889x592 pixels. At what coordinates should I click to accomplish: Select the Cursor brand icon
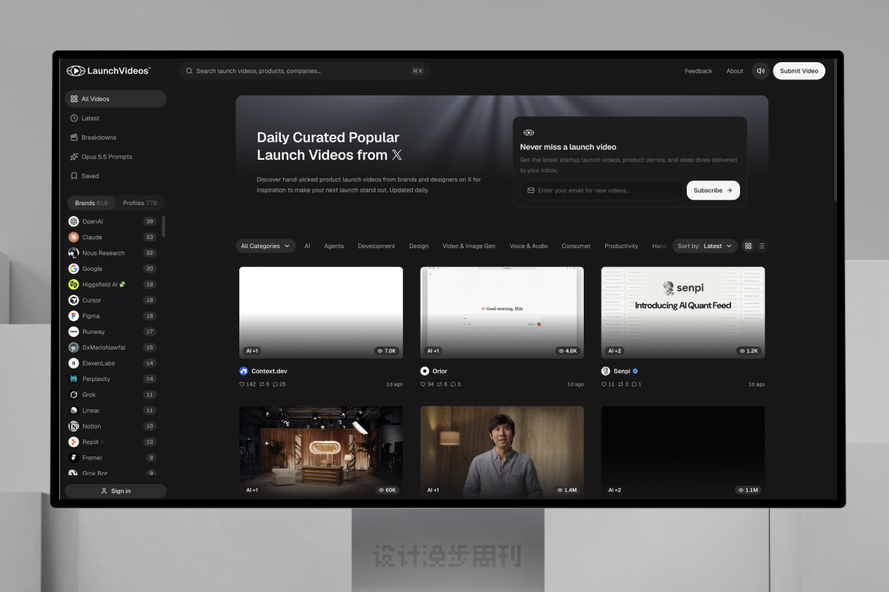pos(73,300)
